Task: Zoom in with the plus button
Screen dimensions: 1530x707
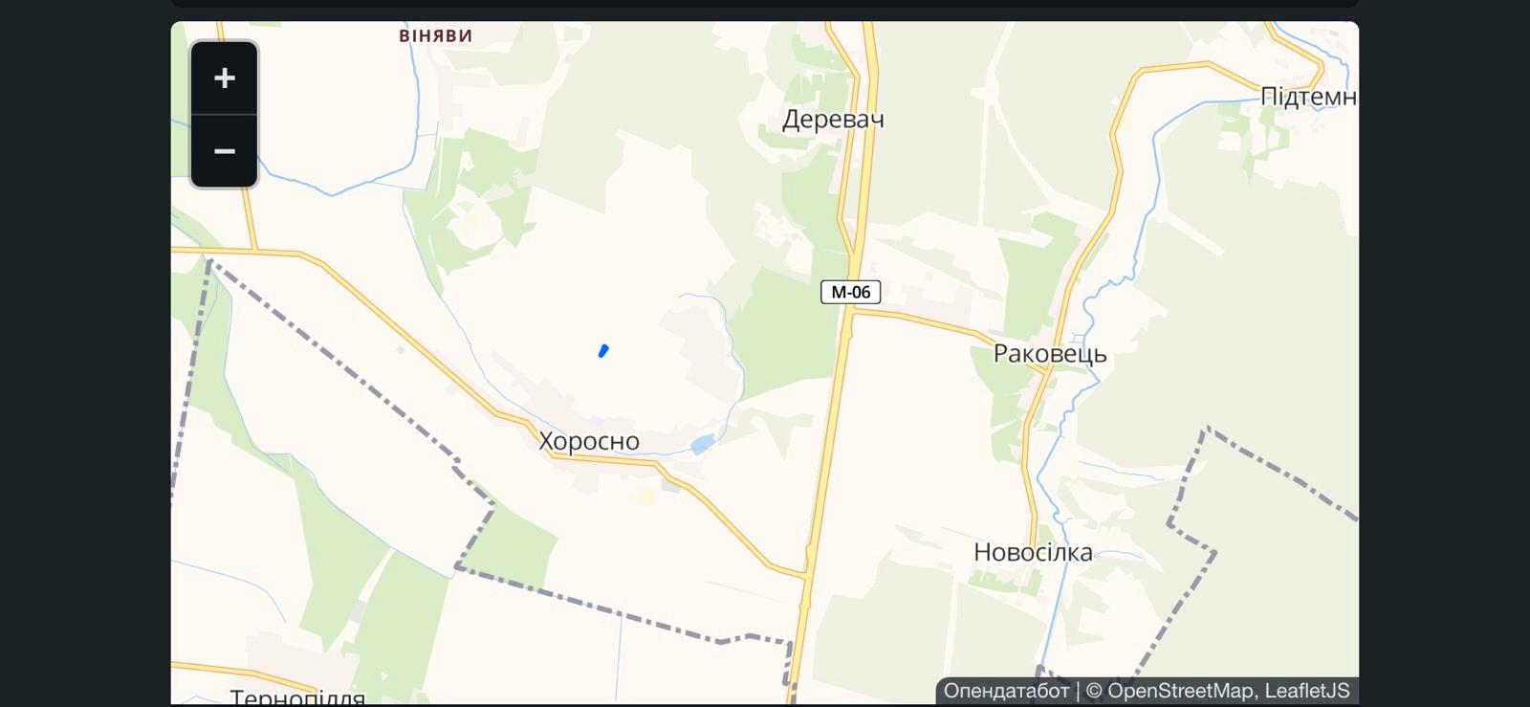Action: (224, 78)
